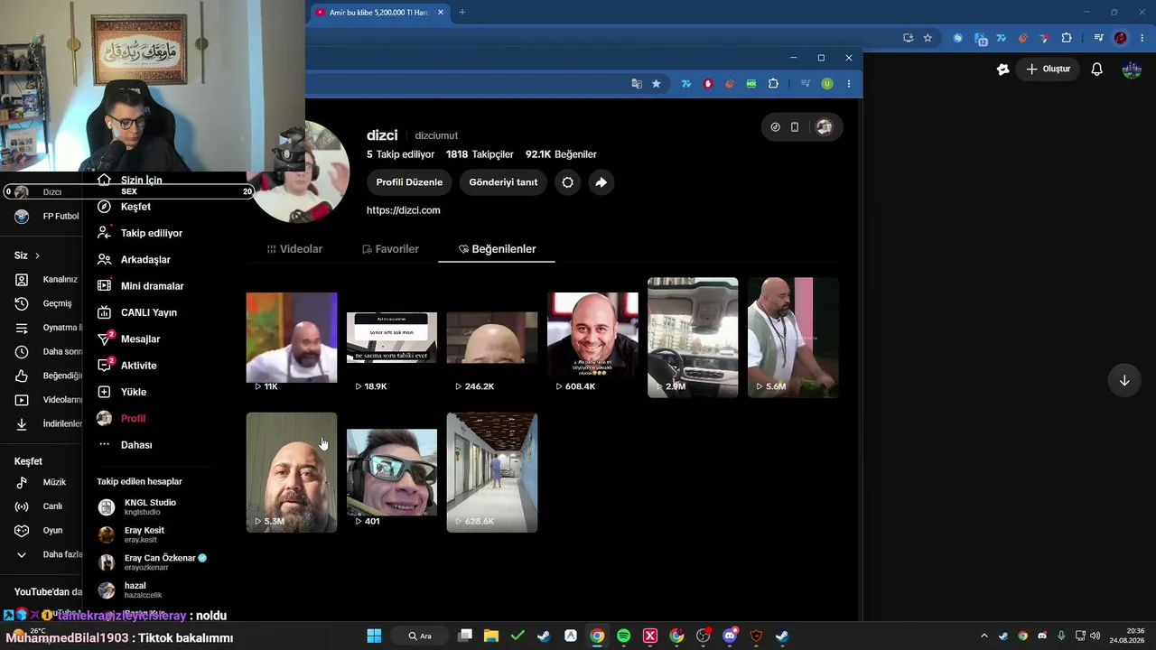Viewport: 1156px width, 650px height.
Task: Open the three-dot menu of front browser window
Action: pos(848,84)
